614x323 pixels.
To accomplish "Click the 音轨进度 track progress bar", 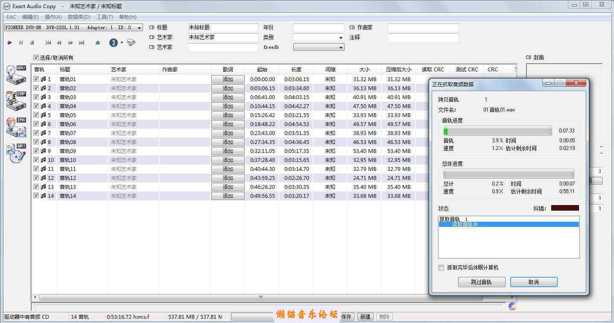I will 497,131.
